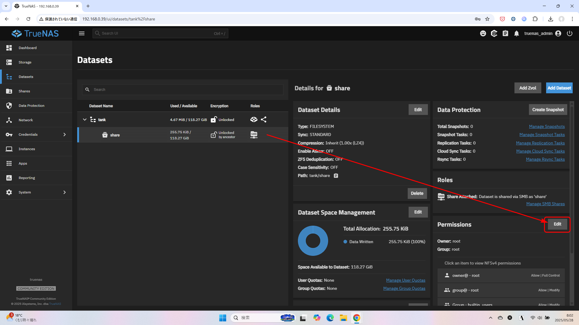Open Reporting in the sidebar
This screenshot has width=579, height=325.
pos(36,178)
